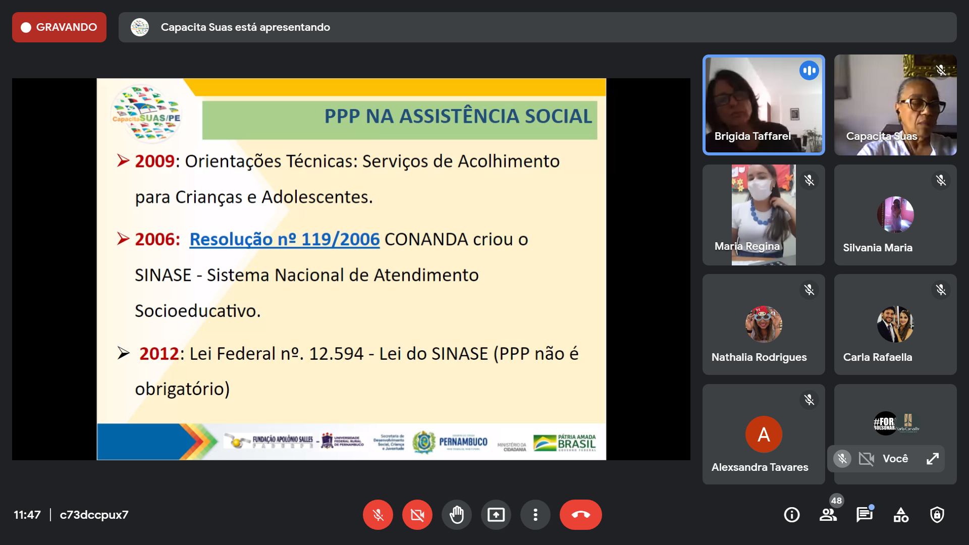This screenshot has width=969, height=545.
Task: Open the activities shapes icon
Action: click(x=901, y=515)
